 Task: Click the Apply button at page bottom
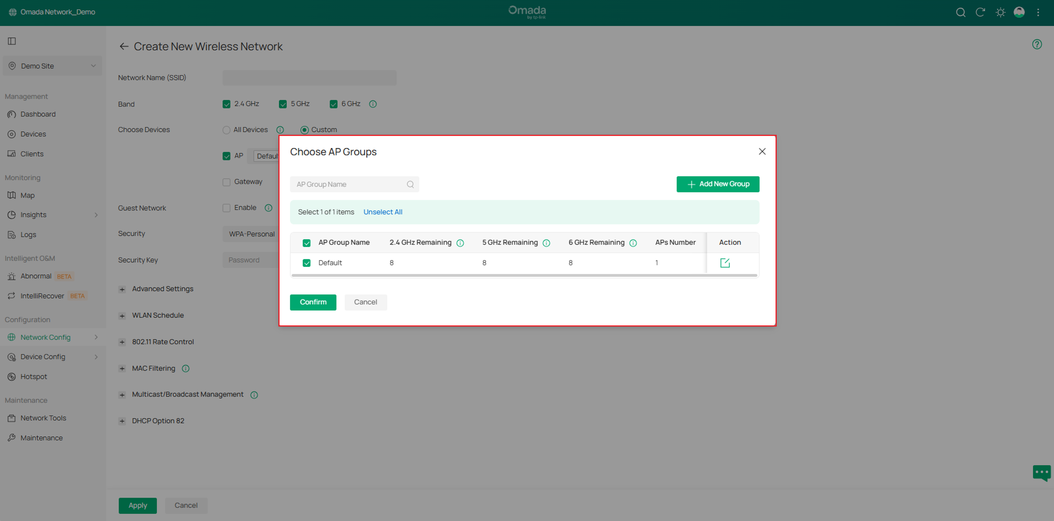point(138,505)
